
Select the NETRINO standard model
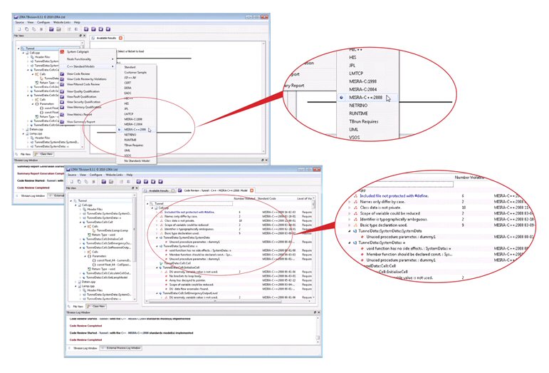coord(130,135)
